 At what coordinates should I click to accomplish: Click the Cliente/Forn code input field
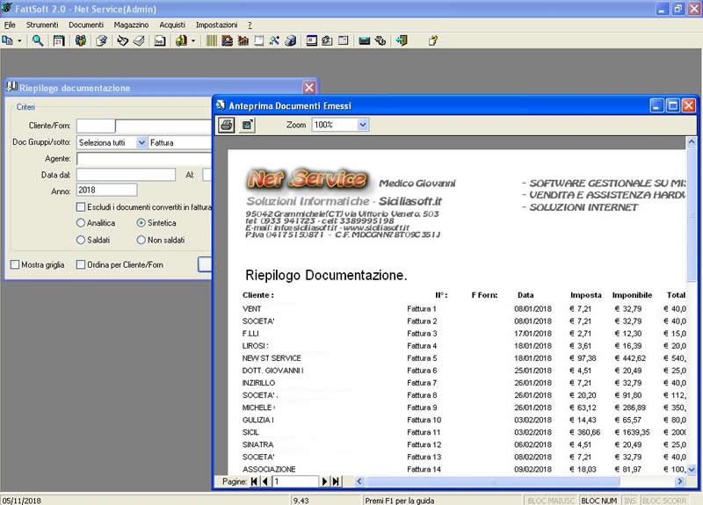(x=96, y=126)
